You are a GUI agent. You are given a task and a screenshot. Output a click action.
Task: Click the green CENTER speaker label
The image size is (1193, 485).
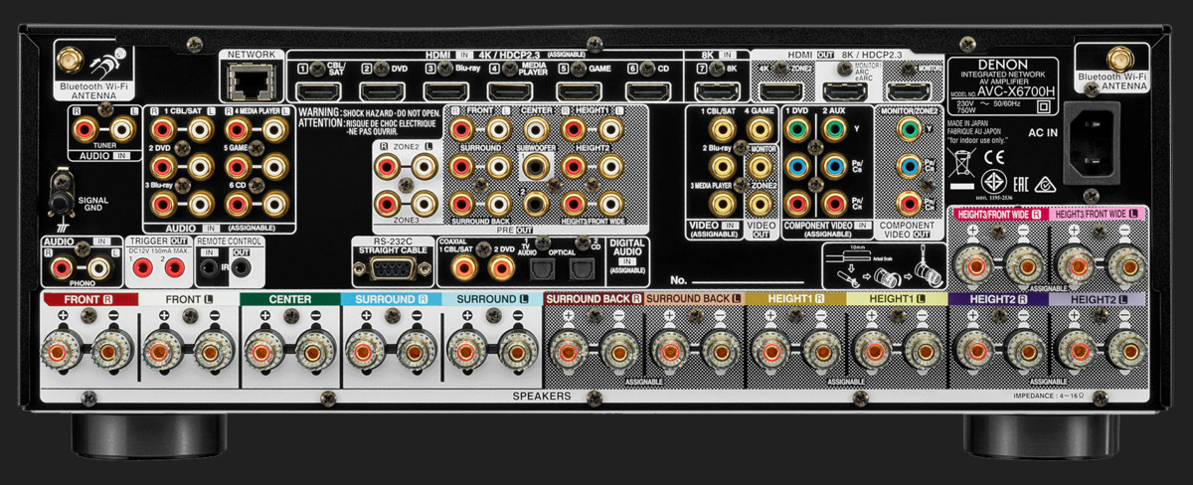coord(289,299)
